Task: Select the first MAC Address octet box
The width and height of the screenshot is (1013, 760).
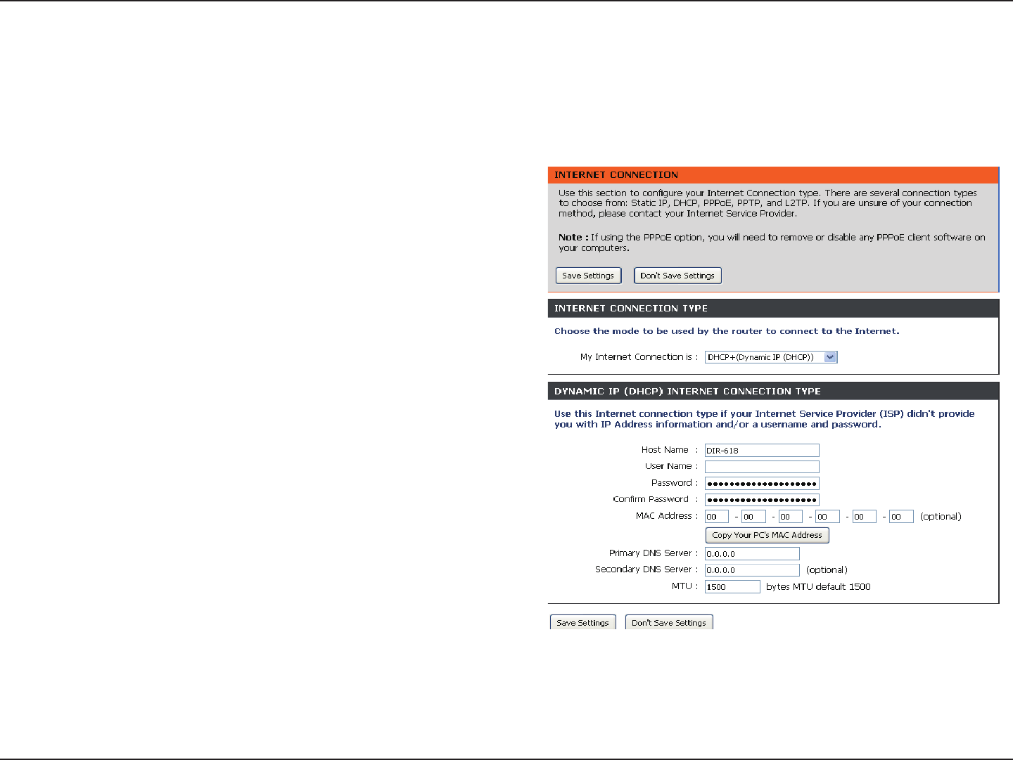Action: (717, 517)
